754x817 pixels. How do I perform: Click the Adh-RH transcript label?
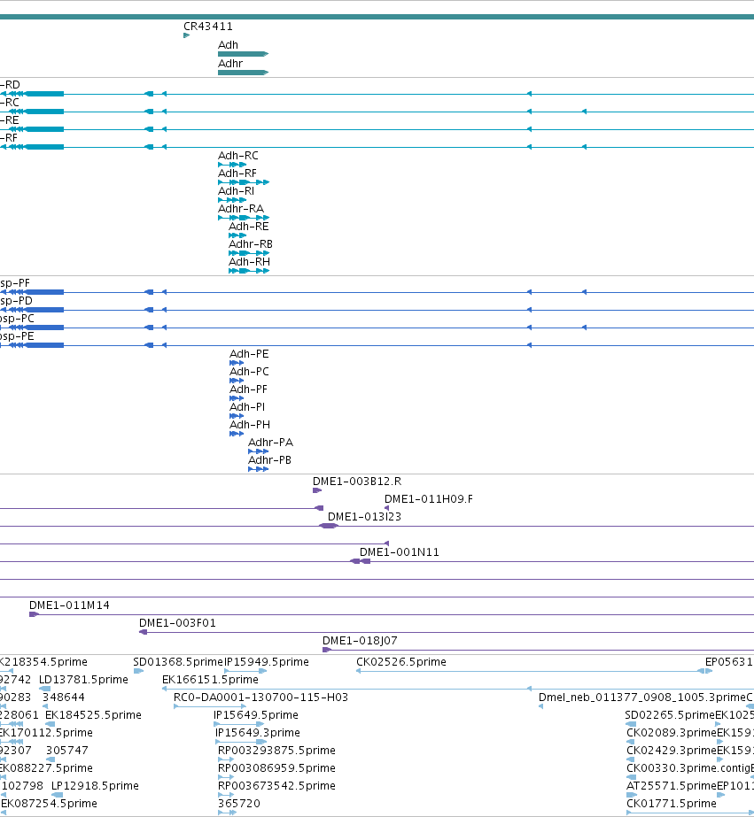point(249,262)
